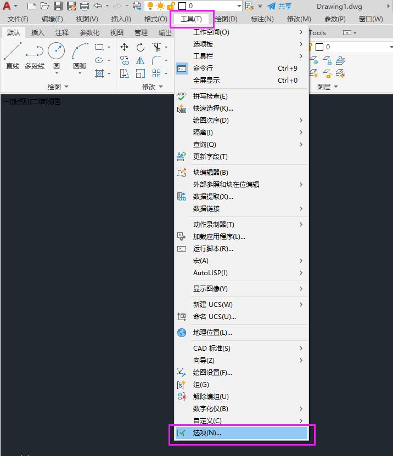Viewport: 393px width, 456px height.
Task: Create a new drawing from quick access toolbar
Action: (31, 6)
